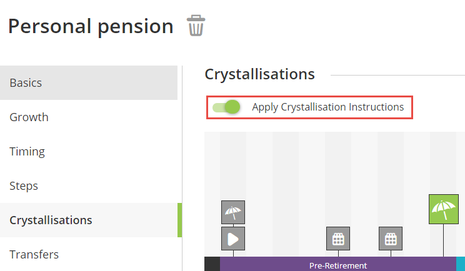Click the first calendar icon on timeline
The image size is (465, 271).
click(338, 238)
